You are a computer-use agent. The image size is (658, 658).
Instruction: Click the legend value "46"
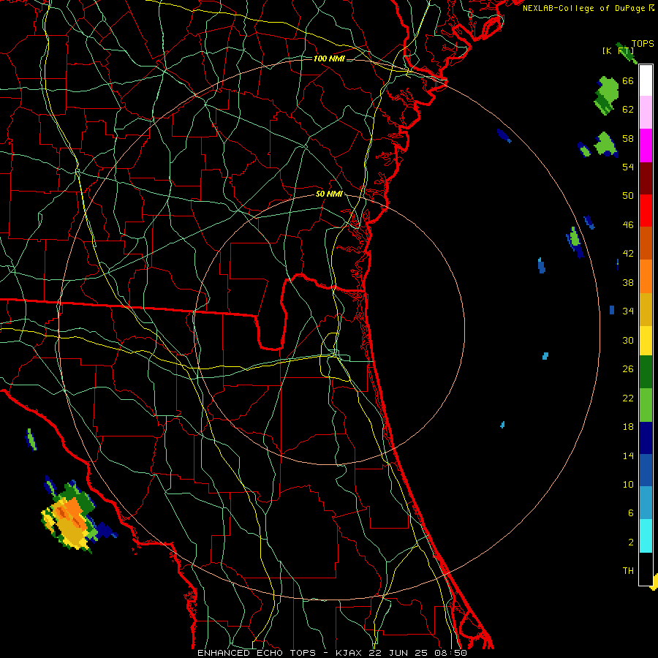point(628,225)
